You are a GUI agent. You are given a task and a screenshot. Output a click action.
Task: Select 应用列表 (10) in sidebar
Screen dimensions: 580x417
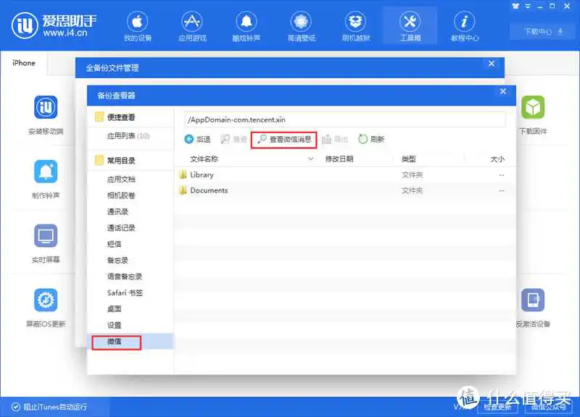[128, 136]
